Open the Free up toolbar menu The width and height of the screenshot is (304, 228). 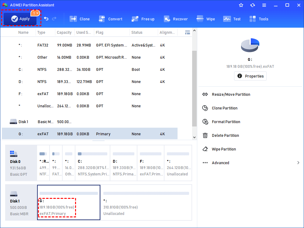(143, 19)
